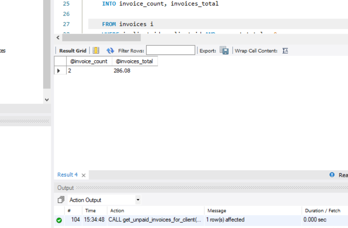
Task: Click the Read Only info icon
Action: 332,175
